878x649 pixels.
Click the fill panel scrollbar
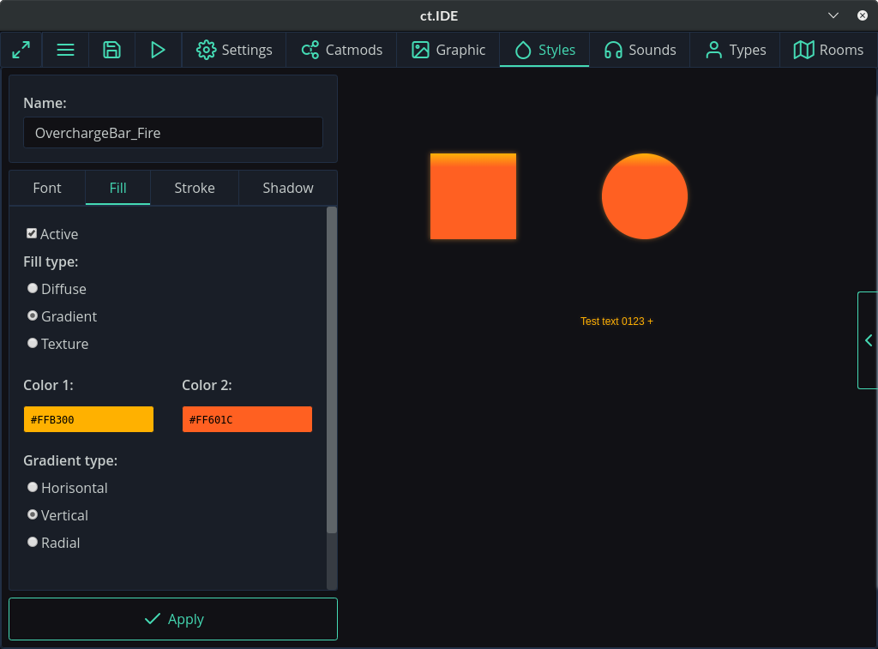(332, 370)
